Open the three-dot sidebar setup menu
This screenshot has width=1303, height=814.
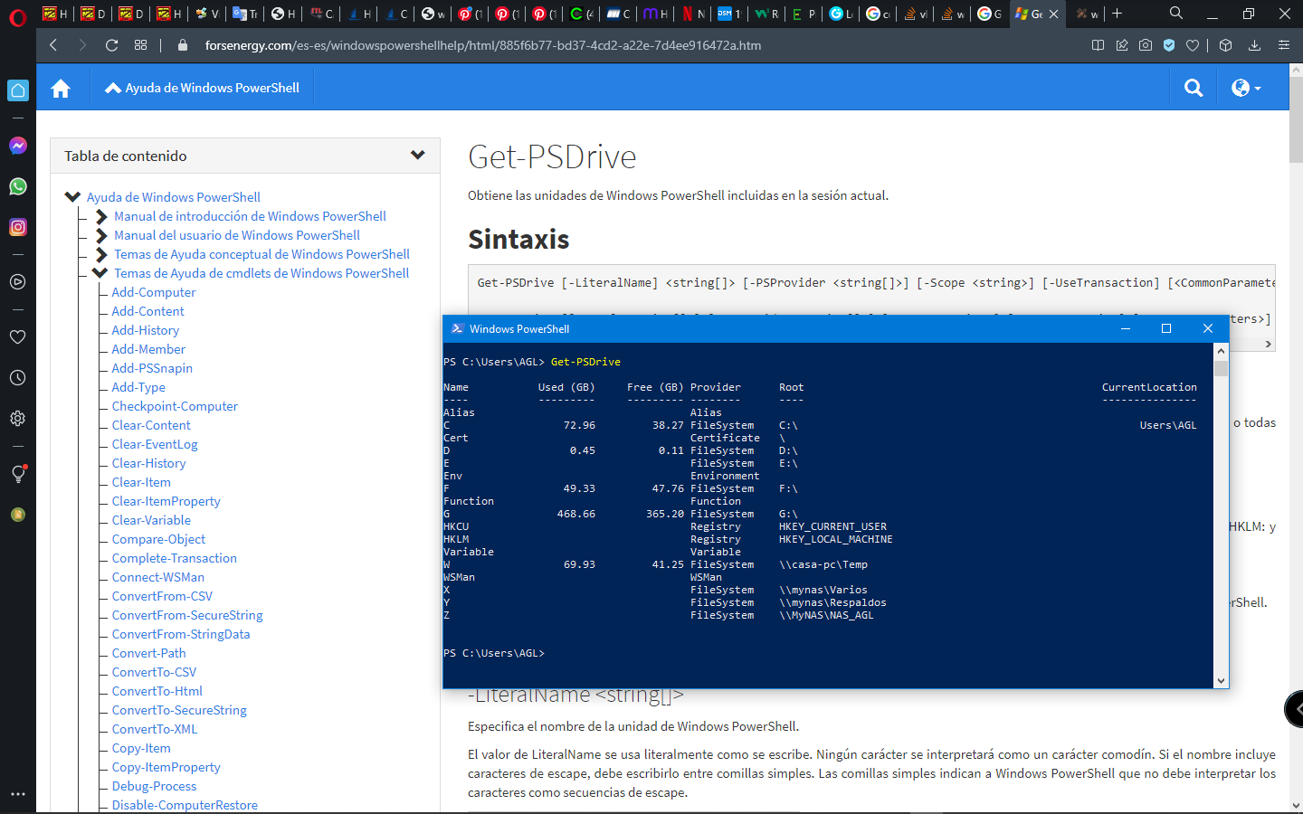coord(17,794)
